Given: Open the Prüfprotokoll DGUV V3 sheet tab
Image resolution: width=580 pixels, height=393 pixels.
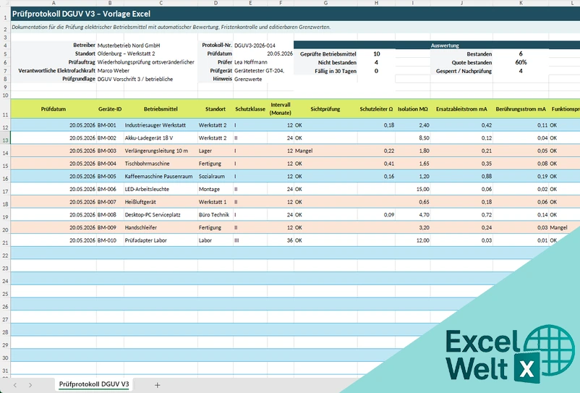Looking at the screenshot, I should pos(94,384).
